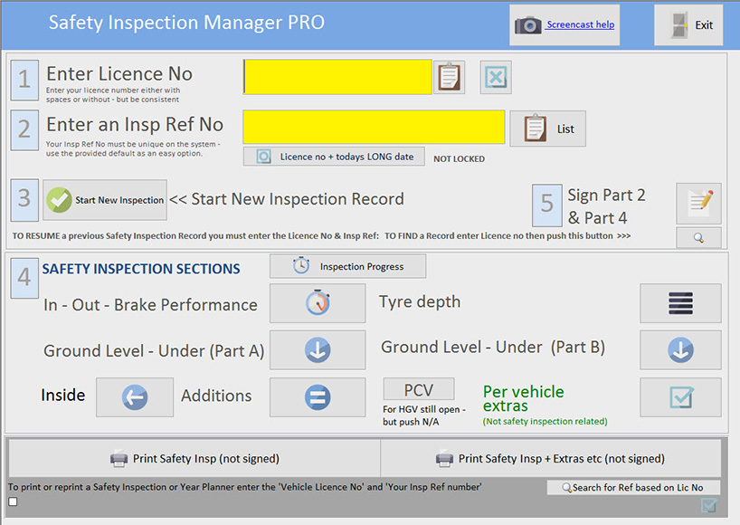
Task: Tick the small checkbox in the grey footer
Action: tap(13, 501)
